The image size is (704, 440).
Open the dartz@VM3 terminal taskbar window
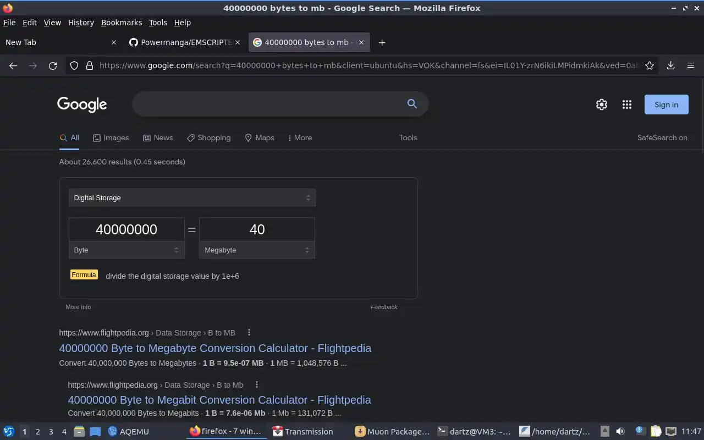(x=475, y=431)
